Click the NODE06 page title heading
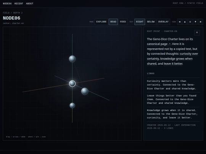This screenshot has width=206, height=154. point(11,18)
